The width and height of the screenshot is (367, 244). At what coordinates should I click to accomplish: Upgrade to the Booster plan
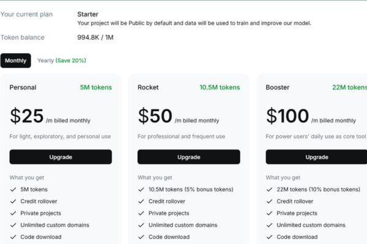[x=316, y=157]
